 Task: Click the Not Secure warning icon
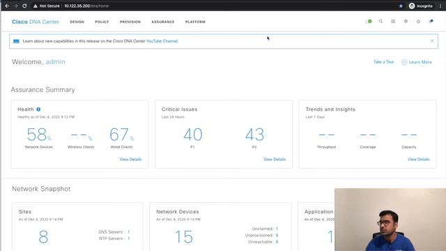click(36, 6)
